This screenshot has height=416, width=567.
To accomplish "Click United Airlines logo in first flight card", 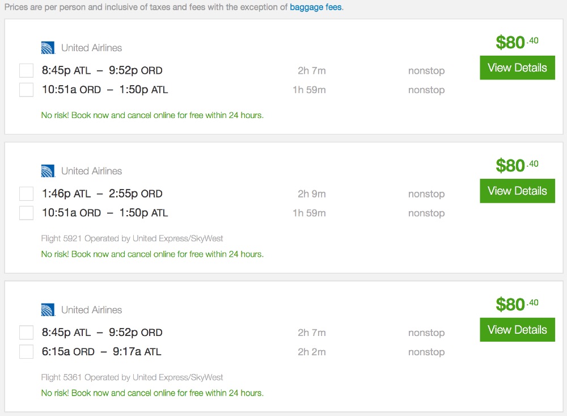I will tap(48, 48).
